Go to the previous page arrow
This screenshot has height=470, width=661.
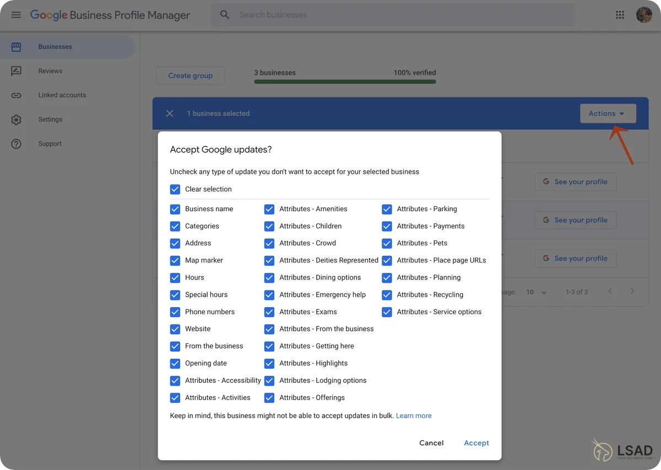pos(610,291)
